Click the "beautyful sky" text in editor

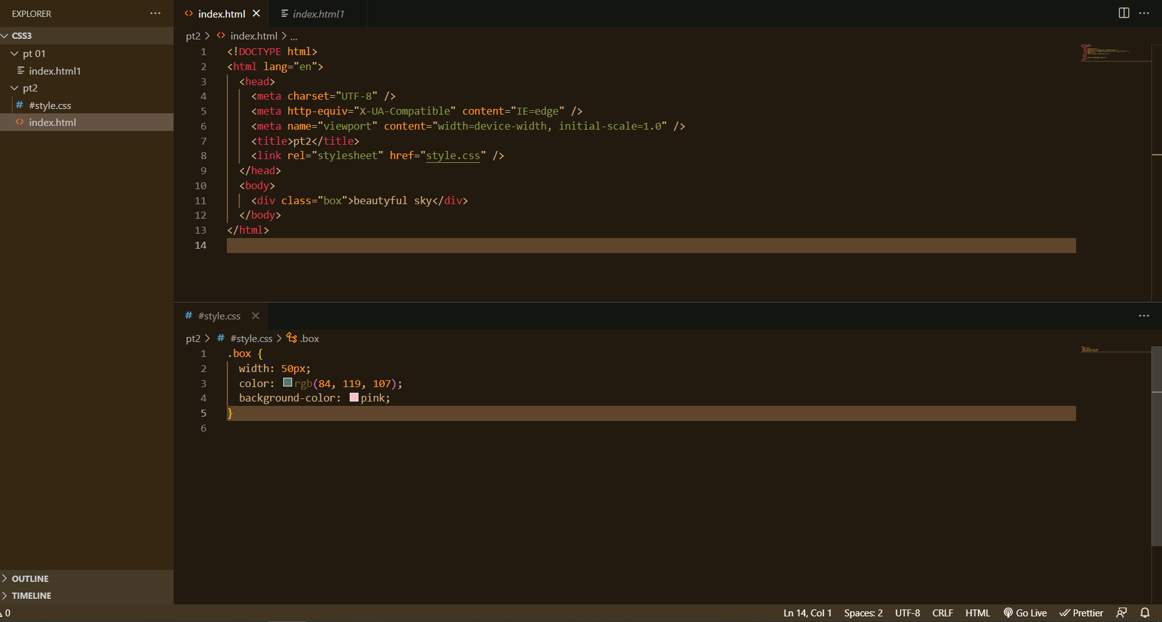pyautogui.click(x=393, y=200)
